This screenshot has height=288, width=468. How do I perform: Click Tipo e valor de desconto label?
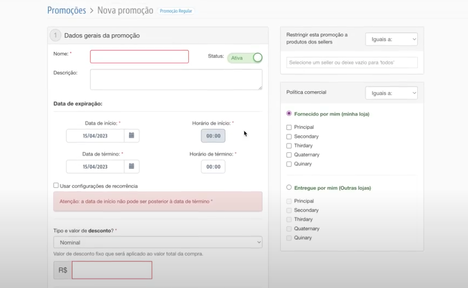coord(85,231)
